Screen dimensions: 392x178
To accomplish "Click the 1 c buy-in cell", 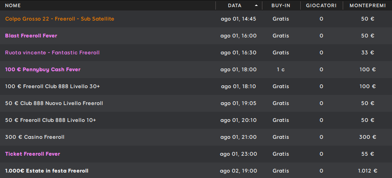I will [x=281, y=70].
